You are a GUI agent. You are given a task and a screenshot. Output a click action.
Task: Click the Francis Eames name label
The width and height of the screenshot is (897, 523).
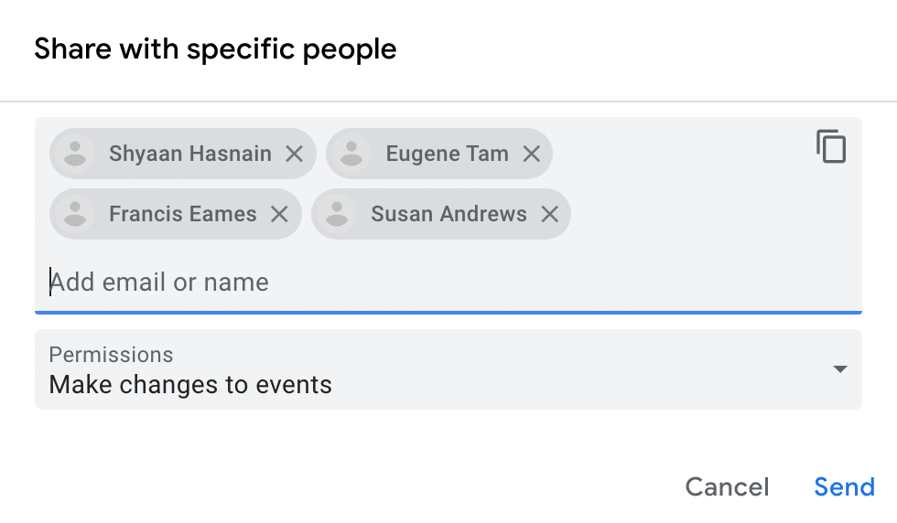point(182,214)
